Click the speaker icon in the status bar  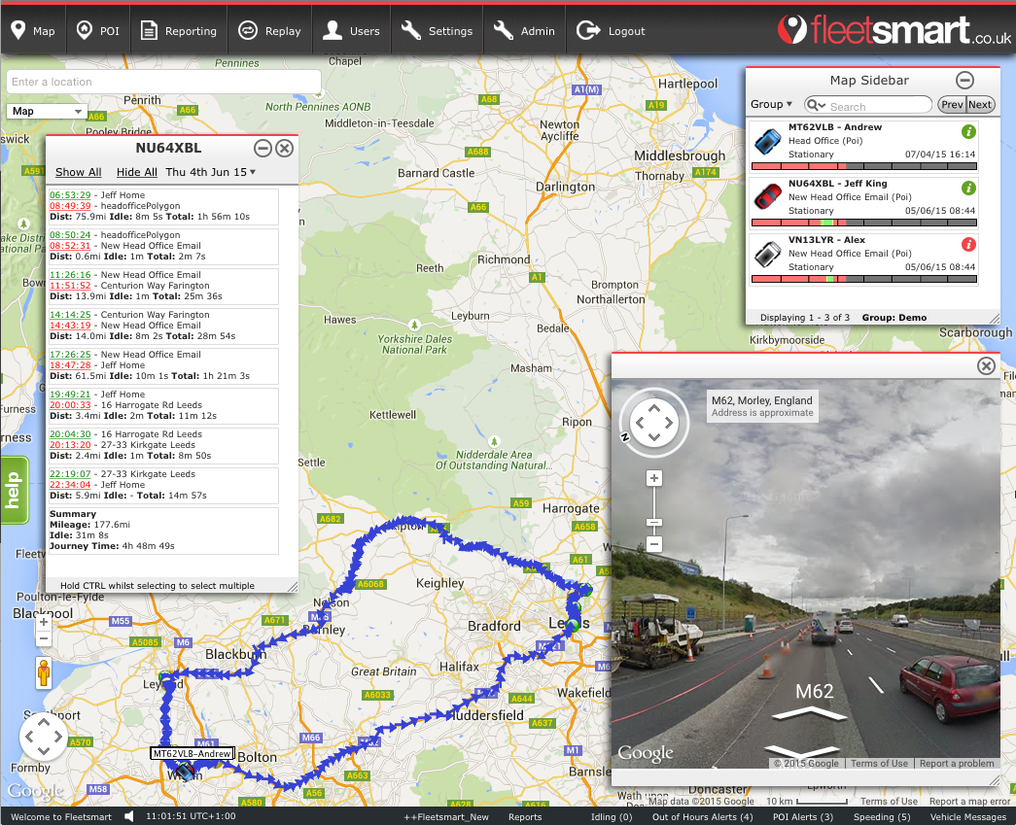click(126, 817)
